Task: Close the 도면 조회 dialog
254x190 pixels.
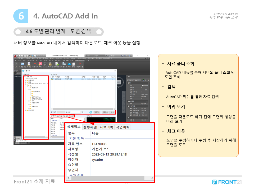Action: 115,71
